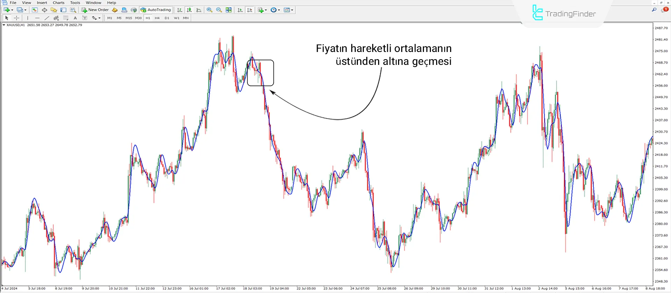Select the crosshair tool

point(16,18)
